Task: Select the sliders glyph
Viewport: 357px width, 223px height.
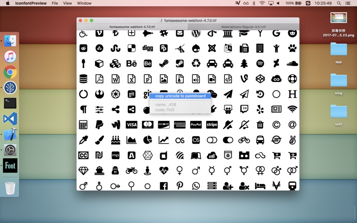Action: click(99, 109)
